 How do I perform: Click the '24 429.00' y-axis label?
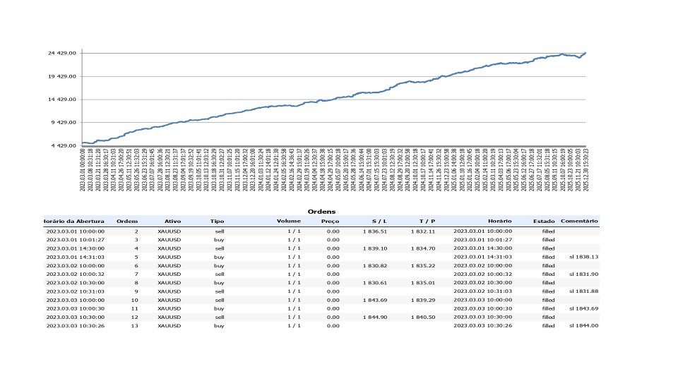(x=62, y=53)
